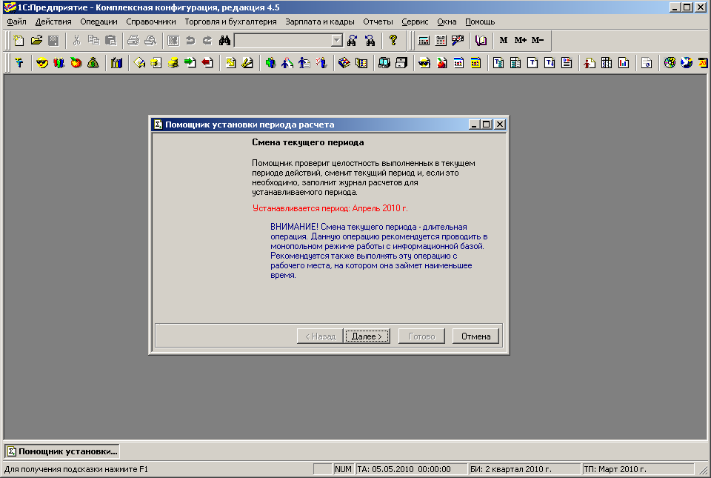Click the Open folder toolbar icon
Screen dimensions: 711x478
(x=36, y=40)
